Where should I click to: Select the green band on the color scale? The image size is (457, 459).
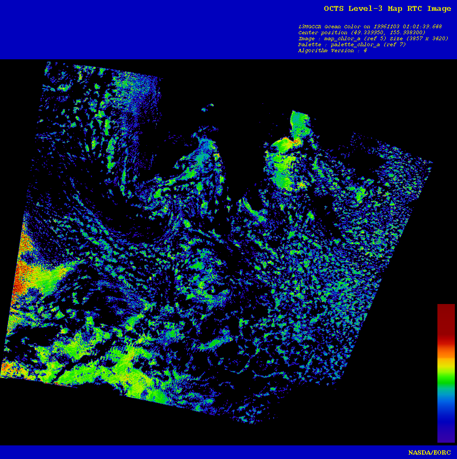(446, 378)
